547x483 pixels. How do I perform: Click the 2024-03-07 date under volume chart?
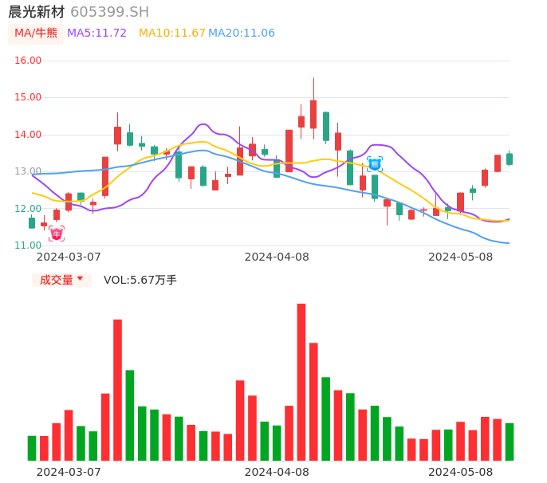coord(69,472)
